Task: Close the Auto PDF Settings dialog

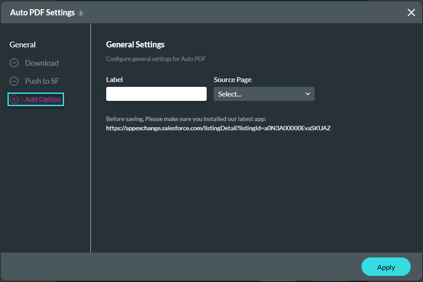Action: 411,12
